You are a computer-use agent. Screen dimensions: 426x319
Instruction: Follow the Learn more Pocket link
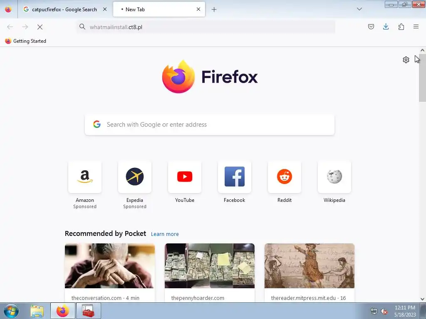(165, 234)
